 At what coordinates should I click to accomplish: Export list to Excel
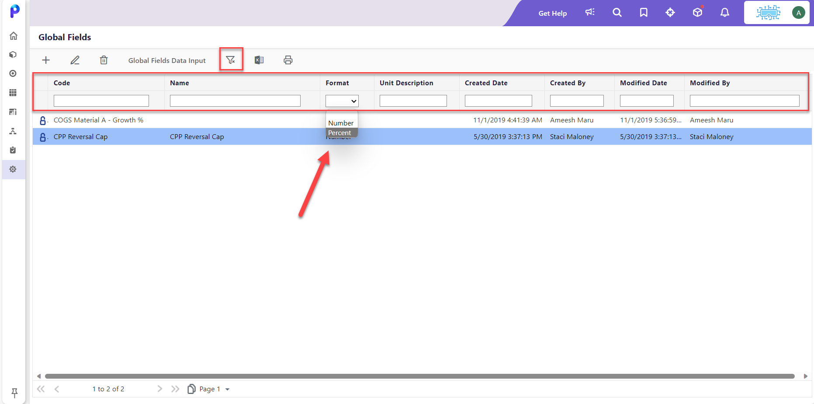pyautogui.click(x=259, y=60)
